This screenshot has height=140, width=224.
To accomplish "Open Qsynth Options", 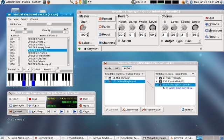I will pos(213,24).
